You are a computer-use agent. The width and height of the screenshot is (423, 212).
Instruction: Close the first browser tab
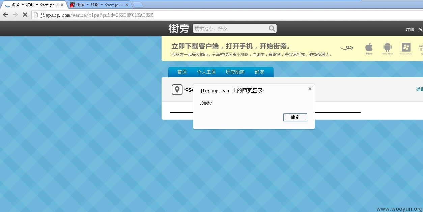tap(62, 5)
